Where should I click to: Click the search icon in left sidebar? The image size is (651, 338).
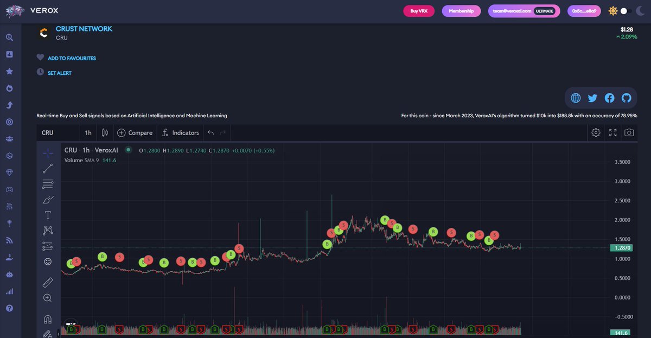tap(9, 37)
